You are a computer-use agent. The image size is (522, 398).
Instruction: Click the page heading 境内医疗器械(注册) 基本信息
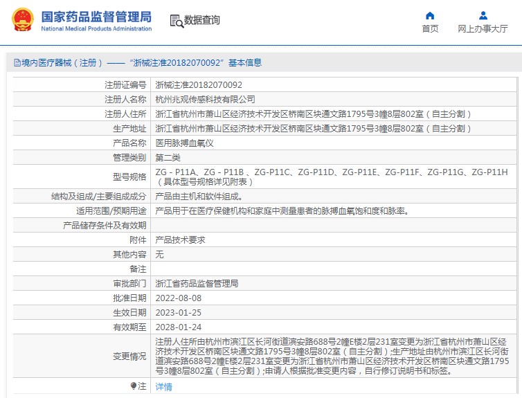click(138, 62)
